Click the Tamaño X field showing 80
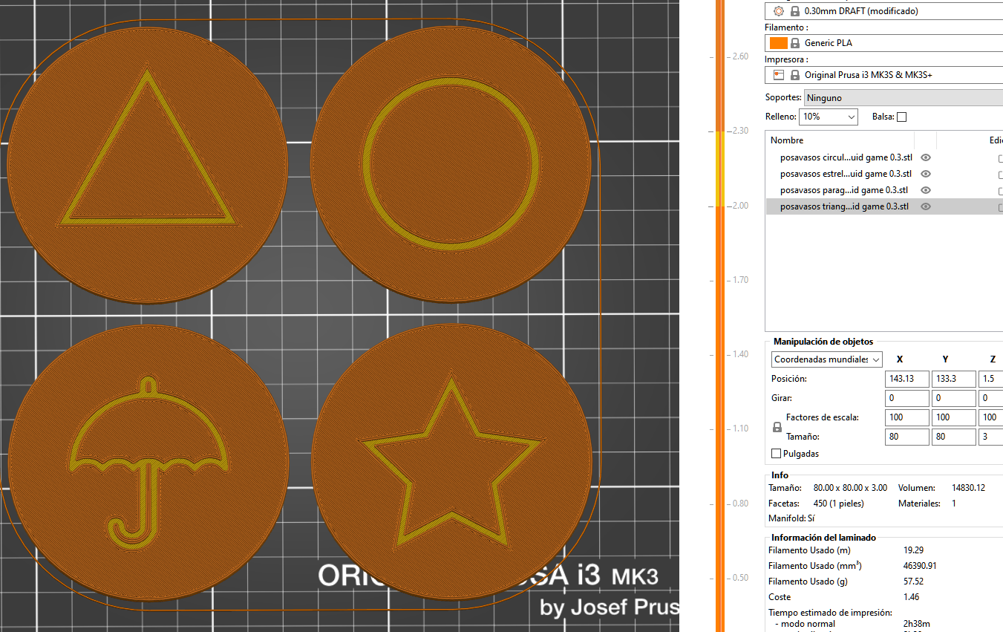Viewport: 1003px width, 632px height. [907, 437]
